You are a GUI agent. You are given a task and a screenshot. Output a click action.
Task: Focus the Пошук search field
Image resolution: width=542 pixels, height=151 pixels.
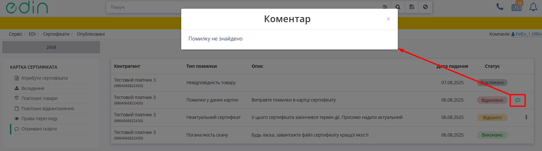[243, 7]
